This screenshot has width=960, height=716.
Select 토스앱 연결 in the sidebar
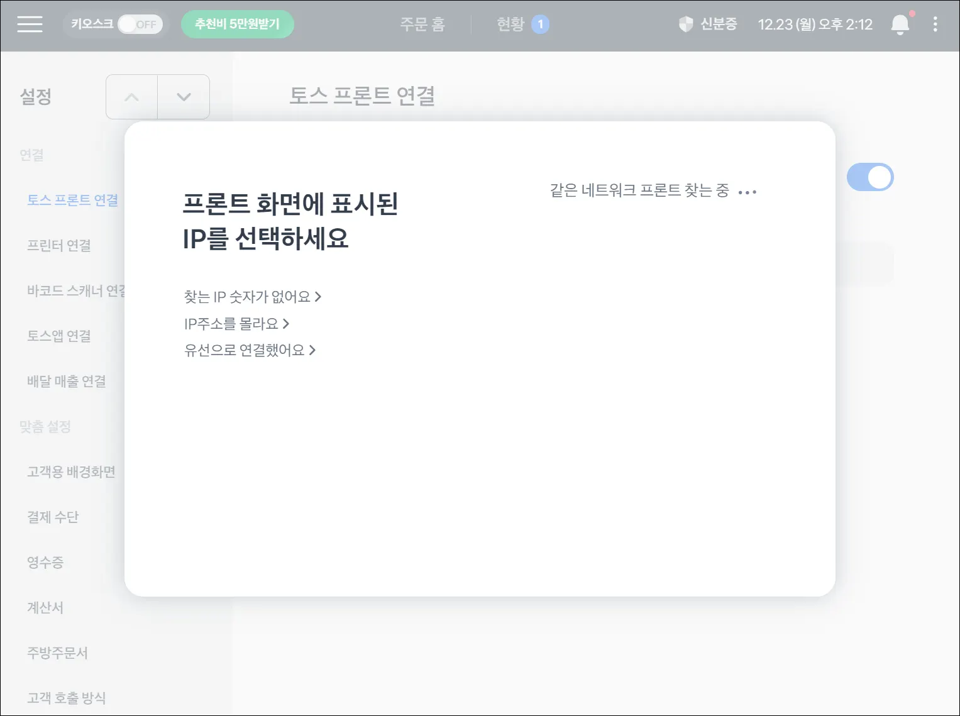[x=59, y=336]
